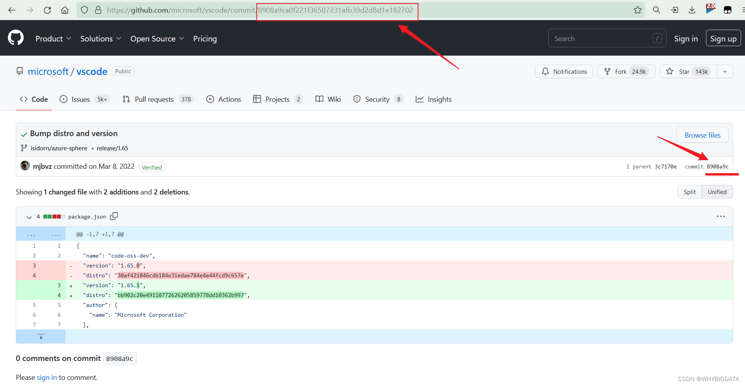Open the microsoft organization link

tap(48, 71)
